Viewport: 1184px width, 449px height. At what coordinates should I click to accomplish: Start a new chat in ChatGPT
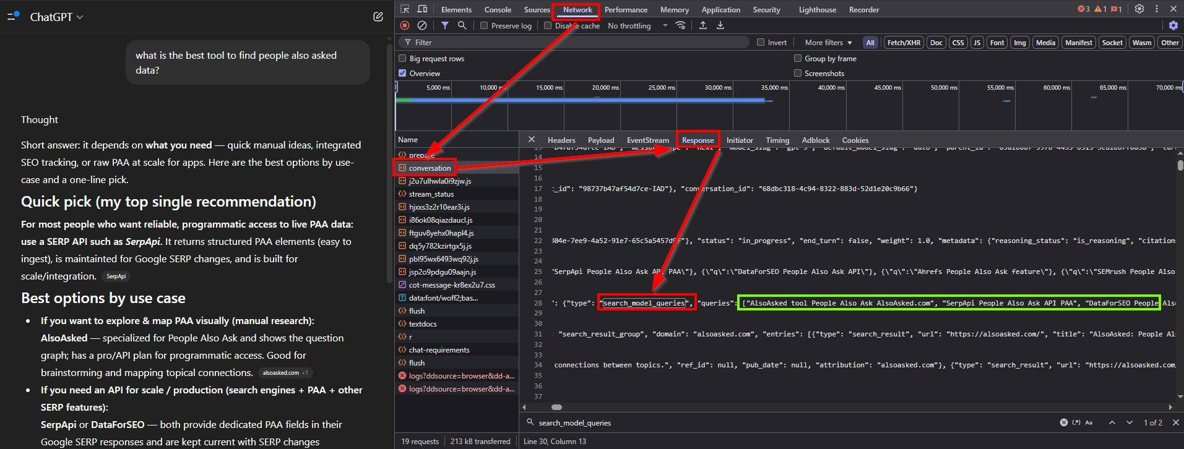[x=378, y=17]
